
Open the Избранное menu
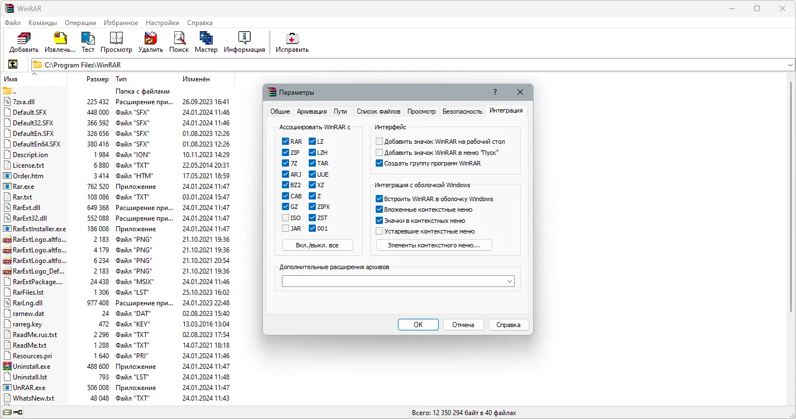[121, 23]
